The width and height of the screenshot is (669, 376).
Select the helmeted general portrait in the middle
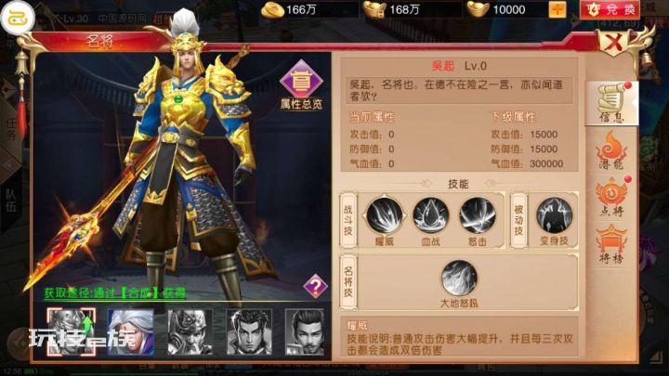[x=190, y=332]
